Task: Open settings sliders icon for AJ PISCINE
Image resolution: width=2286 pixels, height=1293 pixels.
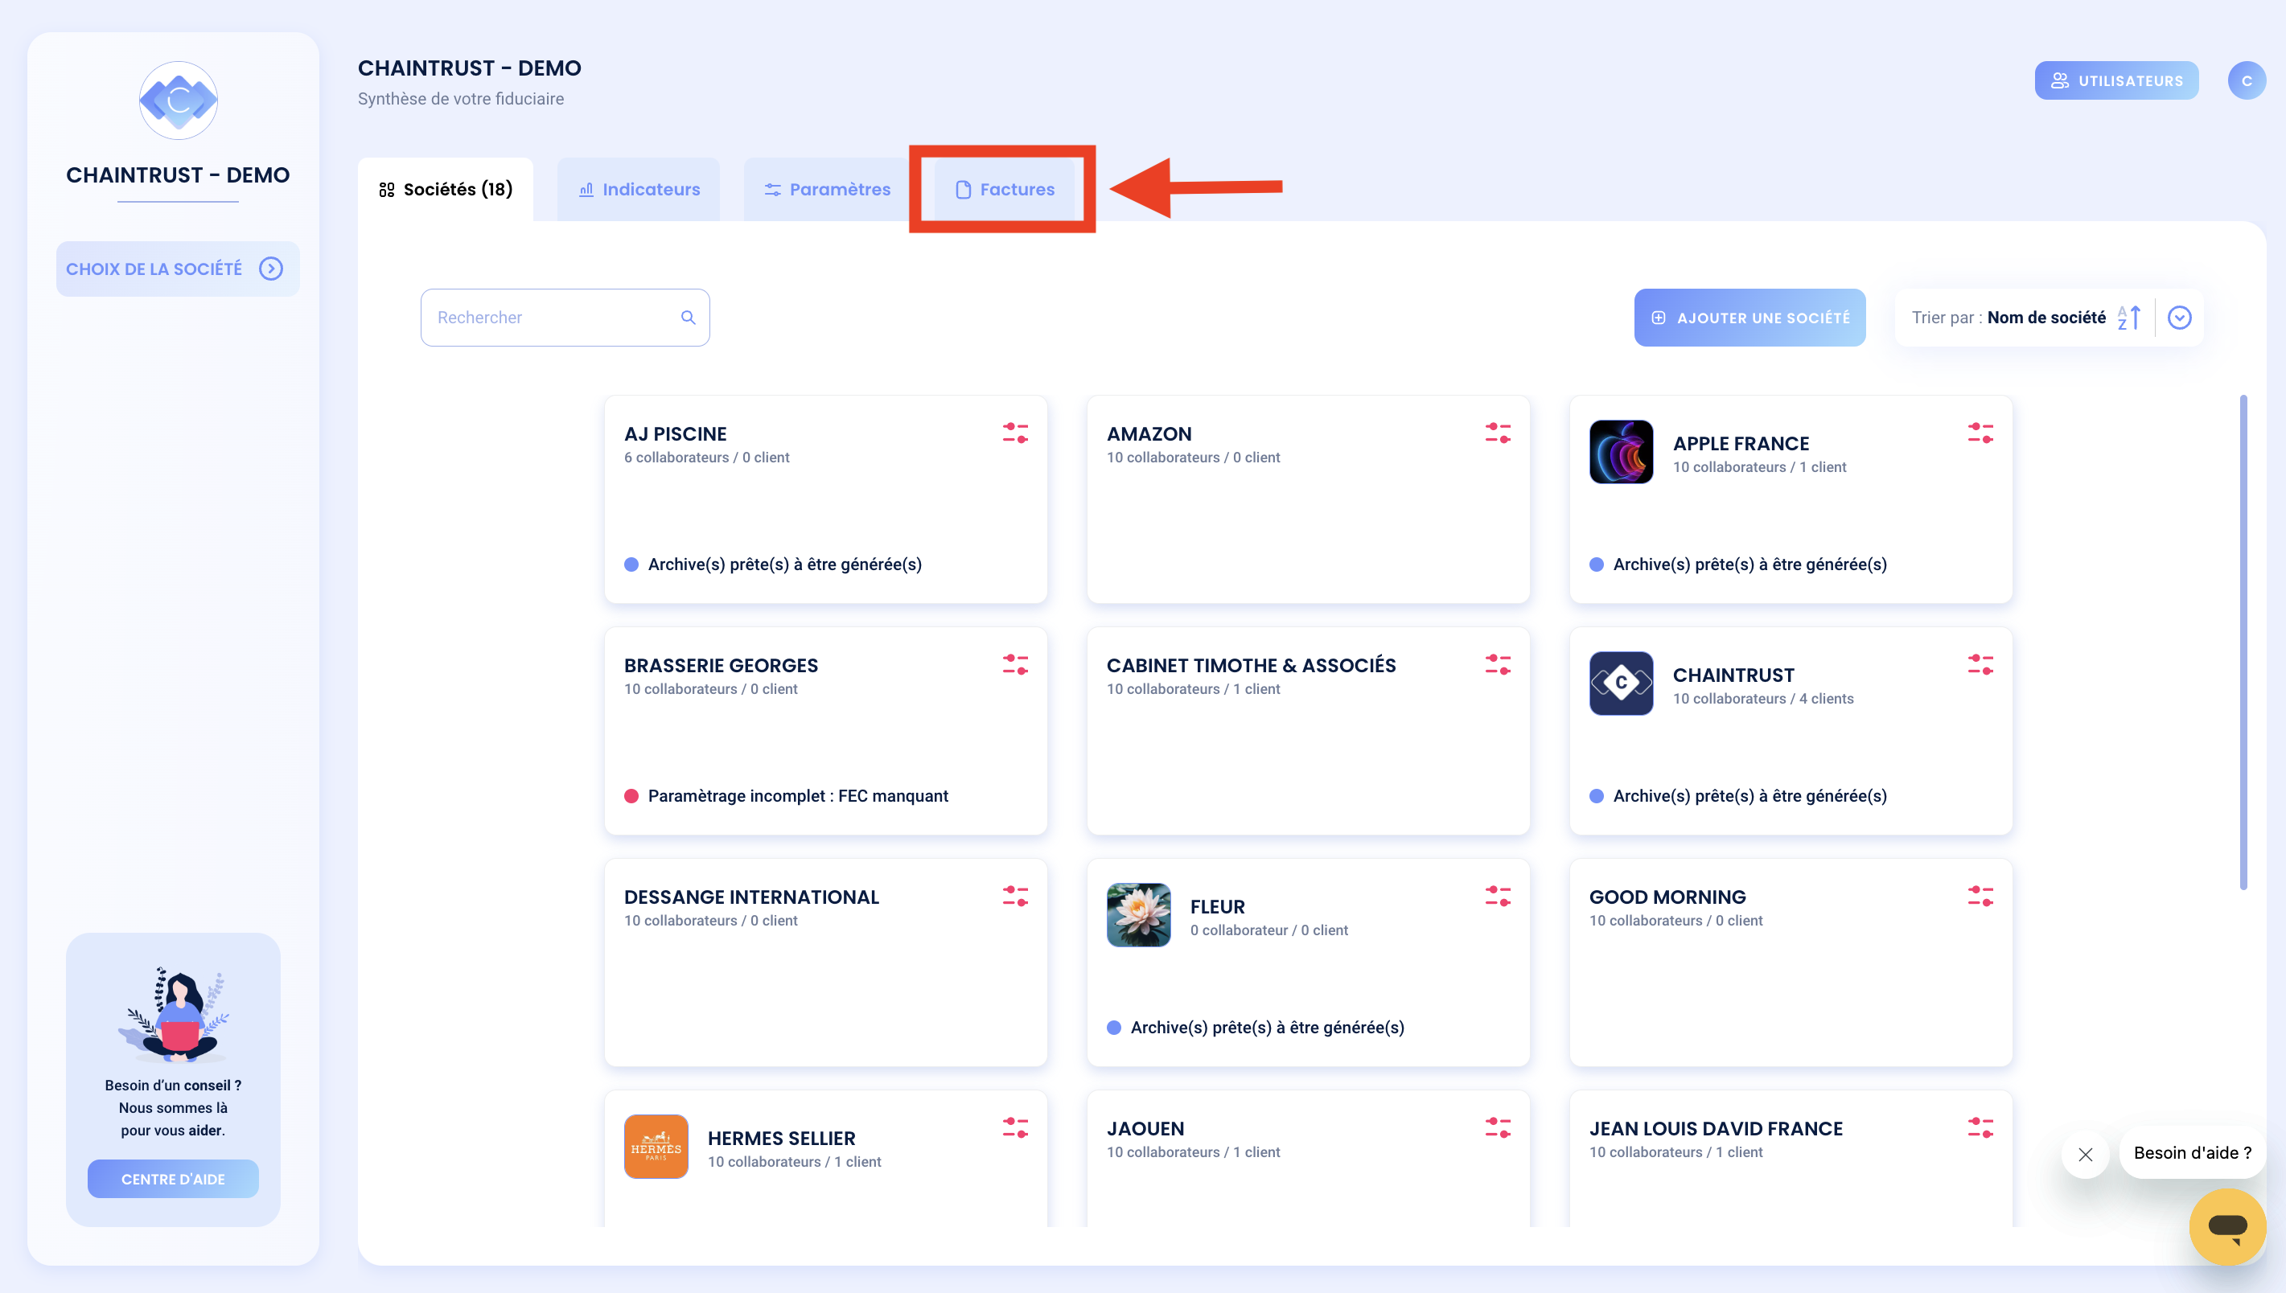Action: pos(1015,433)
